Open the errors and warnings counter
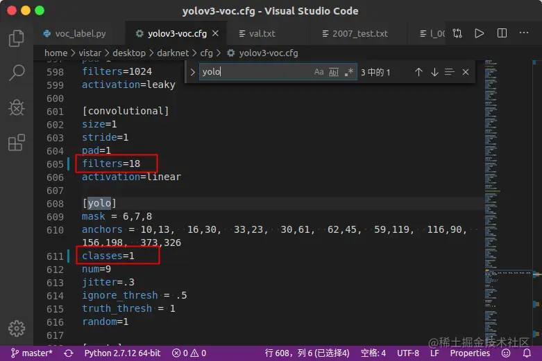This screenshot has width=542, height=361. point(189,353)
